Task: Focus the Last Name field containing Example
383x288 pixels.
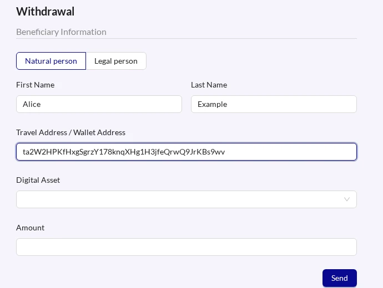Action: point(274,104)
